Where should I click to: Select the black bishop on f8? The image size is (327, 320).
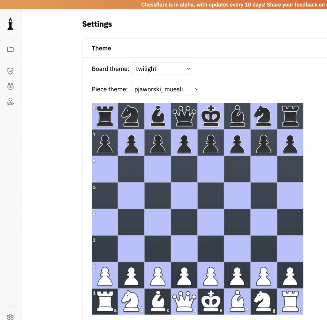click(x=237, y=116)
